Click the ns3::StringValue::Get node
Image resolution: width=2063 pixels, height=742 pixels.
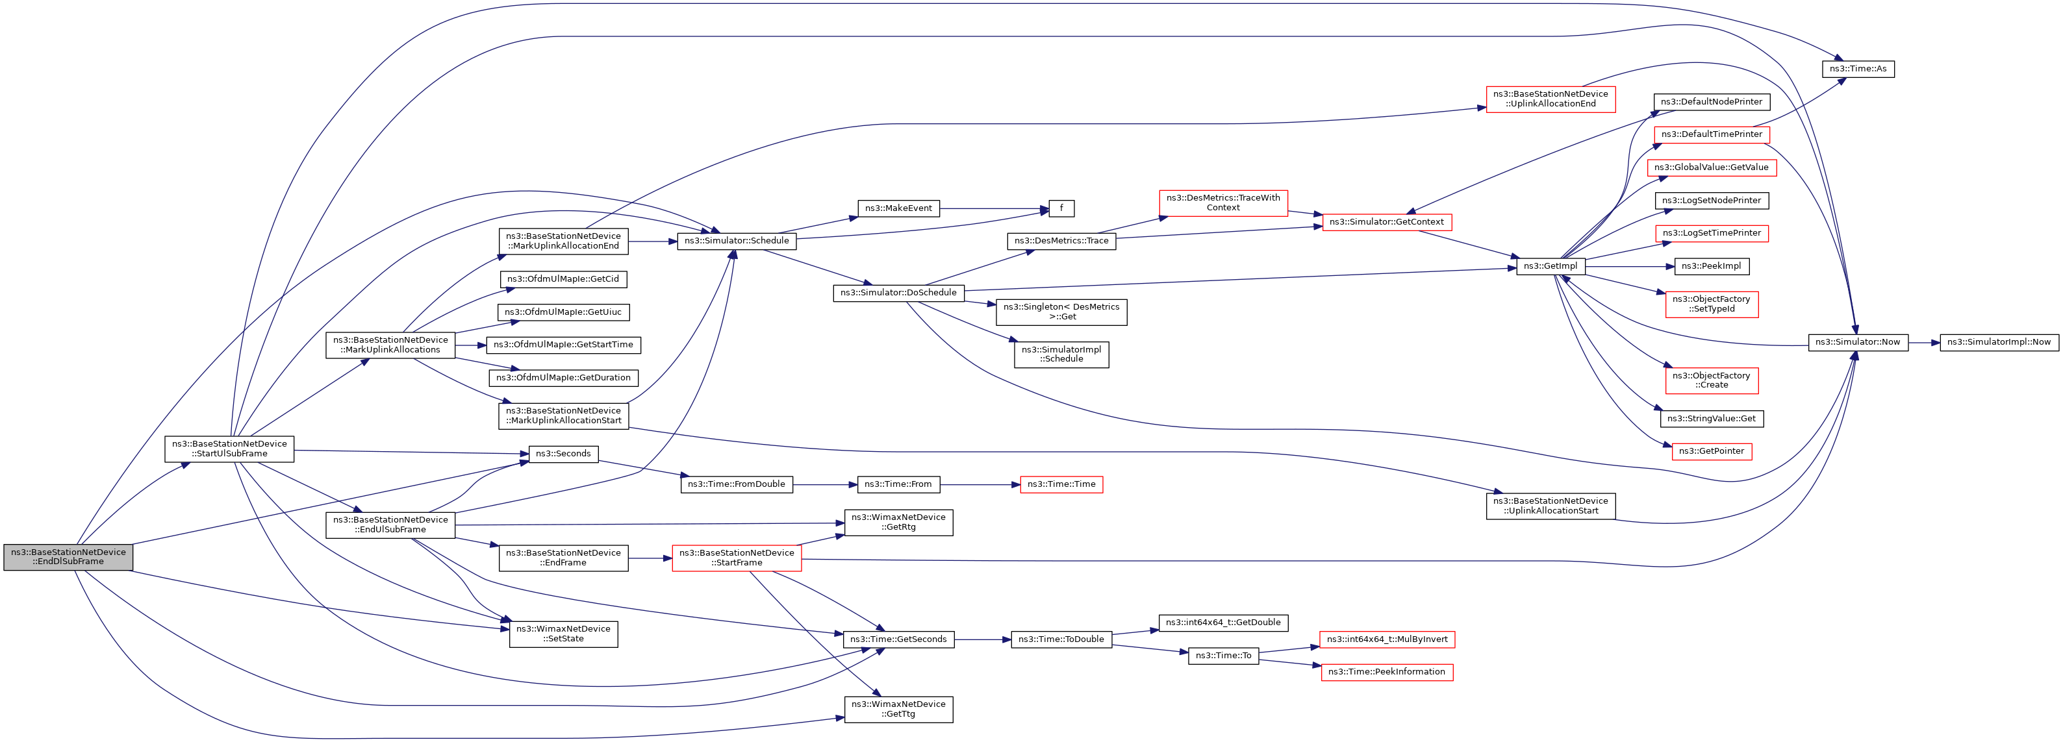(1712, 419)
